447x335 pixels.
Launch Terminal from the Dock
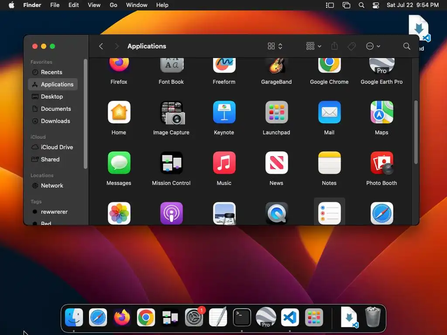pos(242,318)
